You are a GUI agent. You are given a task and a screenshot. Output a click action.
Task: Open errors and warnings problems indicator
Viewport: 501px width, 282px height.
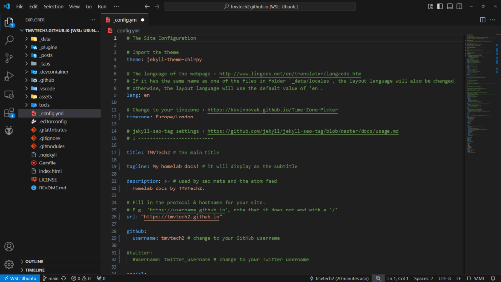[81, 278]
